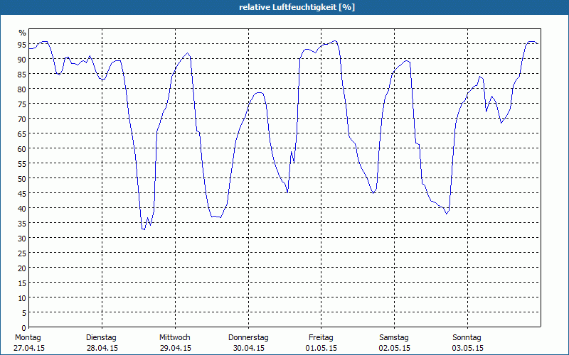569x355 pixels.
Task: Click the y-axis value '30'
Action: click(x=22, y=239)
